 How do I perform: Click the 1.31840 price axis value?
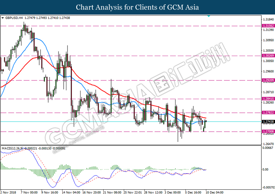[268, 20]
